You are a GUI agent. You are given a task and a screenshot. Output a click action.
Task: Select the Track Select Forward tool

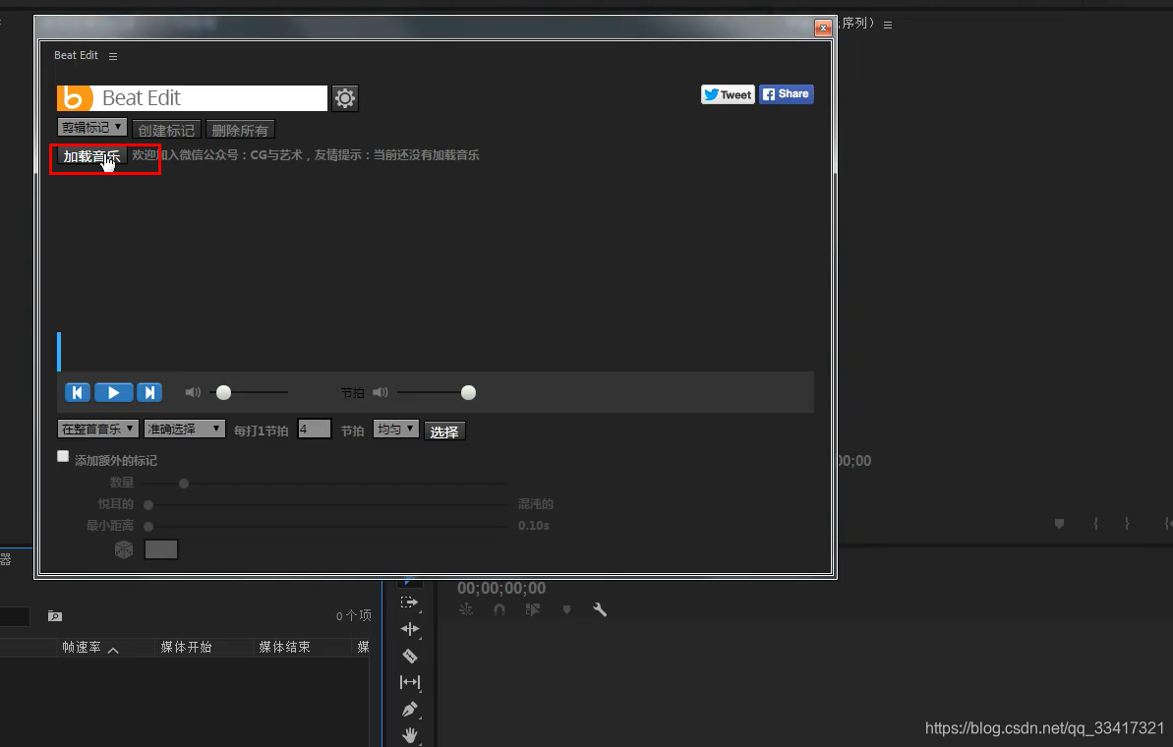pos(409,603)
